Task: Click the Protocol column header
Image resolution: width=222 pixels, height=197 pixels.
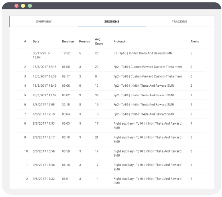Action: (119, 42)
